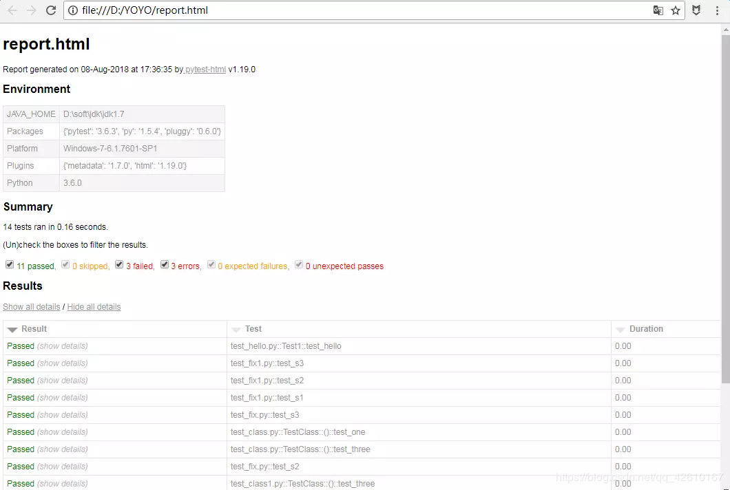The image size is (730, 490).
Task: Click Hide all details link
Action: pos(94,307)
